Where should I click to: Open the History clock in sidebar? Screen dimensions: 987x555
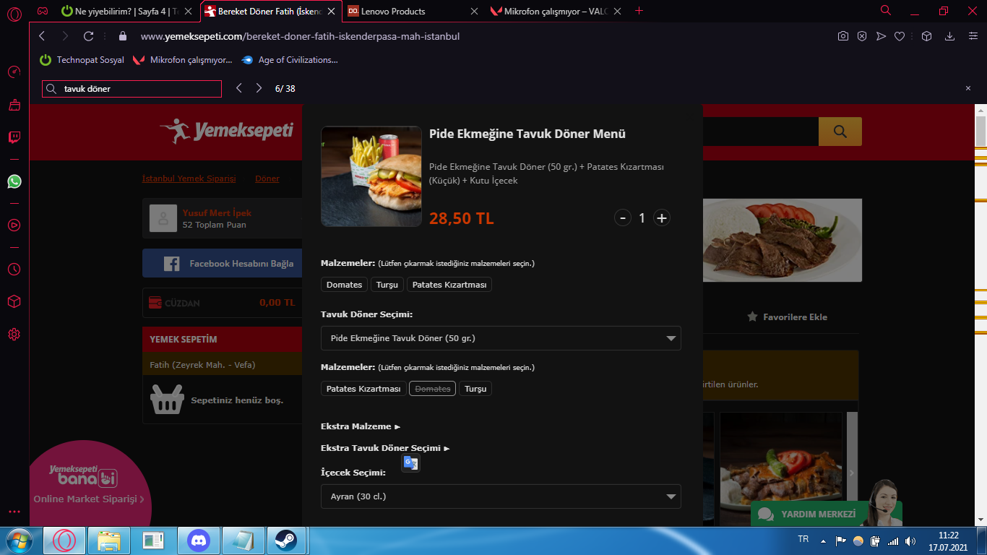(x=14, y=270)
